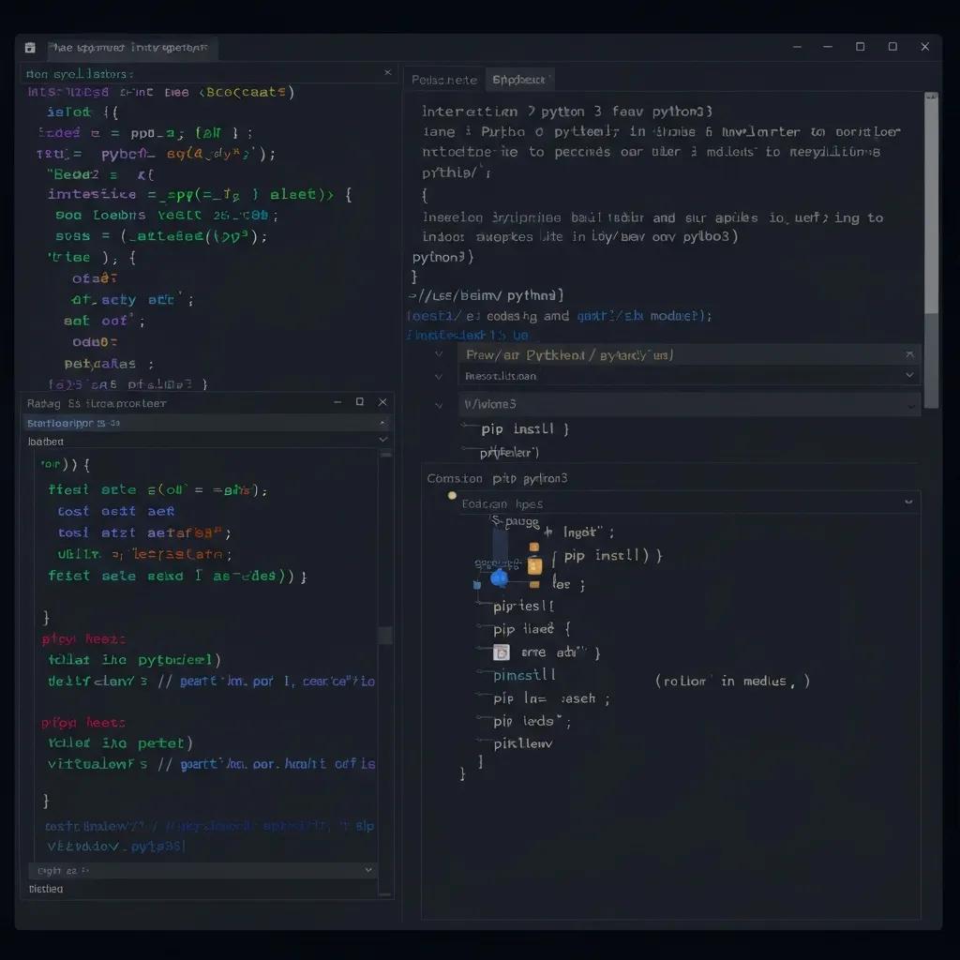Toggle the third chevron left of the third row
Image resolution: width=960 pixels, height=960 pixels.
(x=439, y=404)
